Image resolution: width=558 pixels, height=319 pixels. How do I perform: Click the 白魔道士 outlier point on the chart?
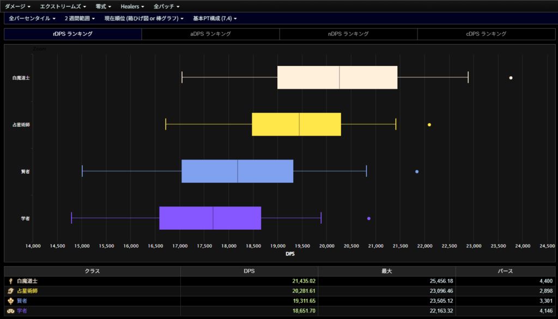click(511, 78)
